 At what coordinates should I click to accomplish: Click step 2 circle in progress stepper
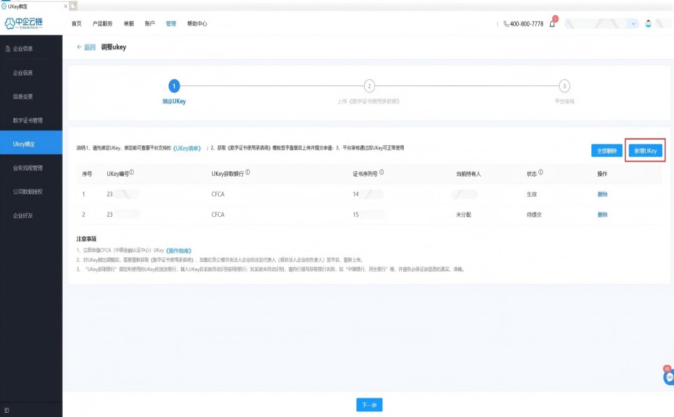coord(369,86)
